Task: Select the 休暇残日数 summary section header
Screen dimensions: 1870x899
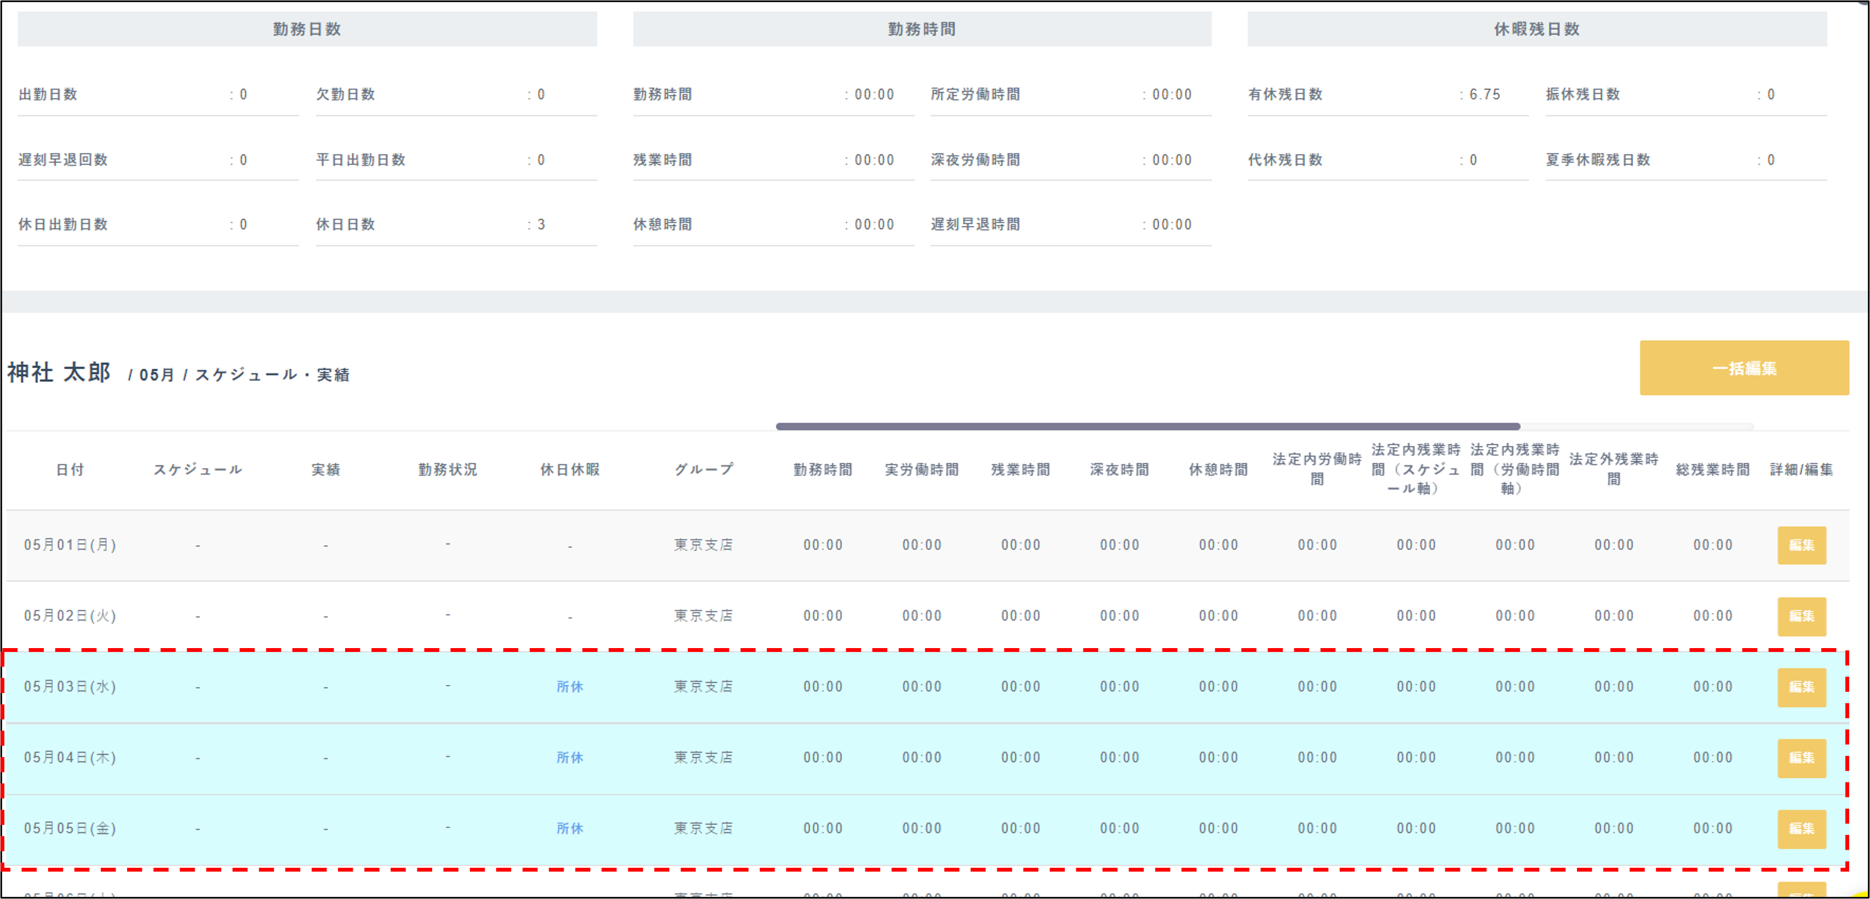Action: (x=1537, y=29)
